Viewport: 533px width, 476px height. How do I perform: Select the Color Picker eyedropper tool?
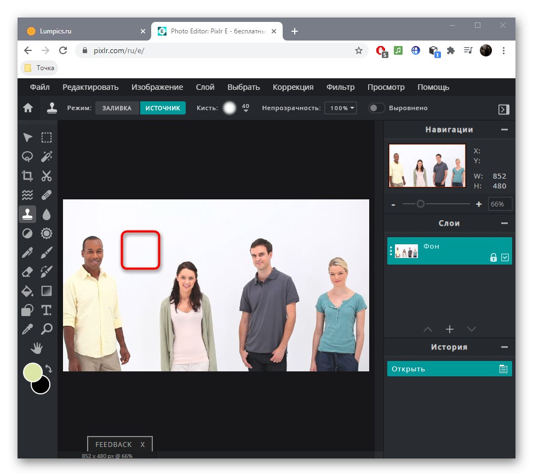click(x=27, y=329)
